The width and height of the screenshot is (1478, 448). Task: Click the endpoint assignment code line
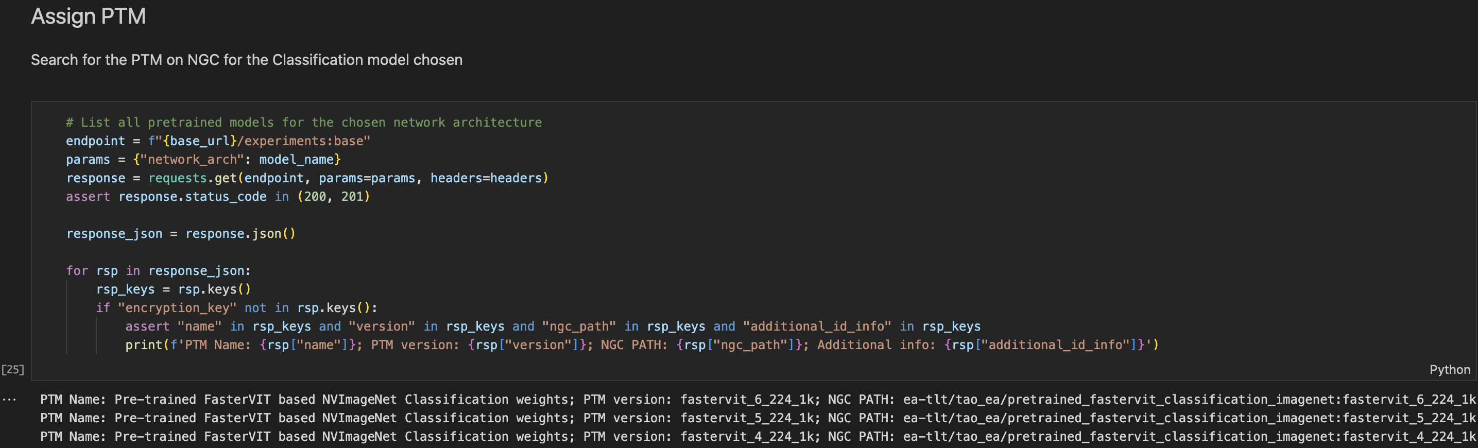218,141
